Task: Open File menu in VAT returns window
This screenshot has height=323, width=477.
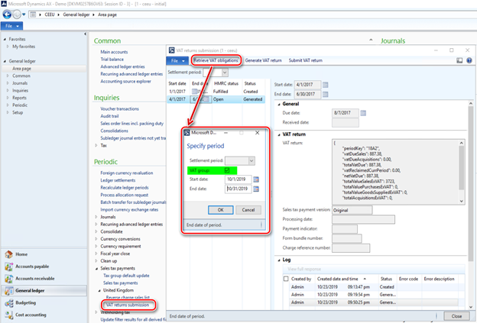Action: (x=177, y=61)
